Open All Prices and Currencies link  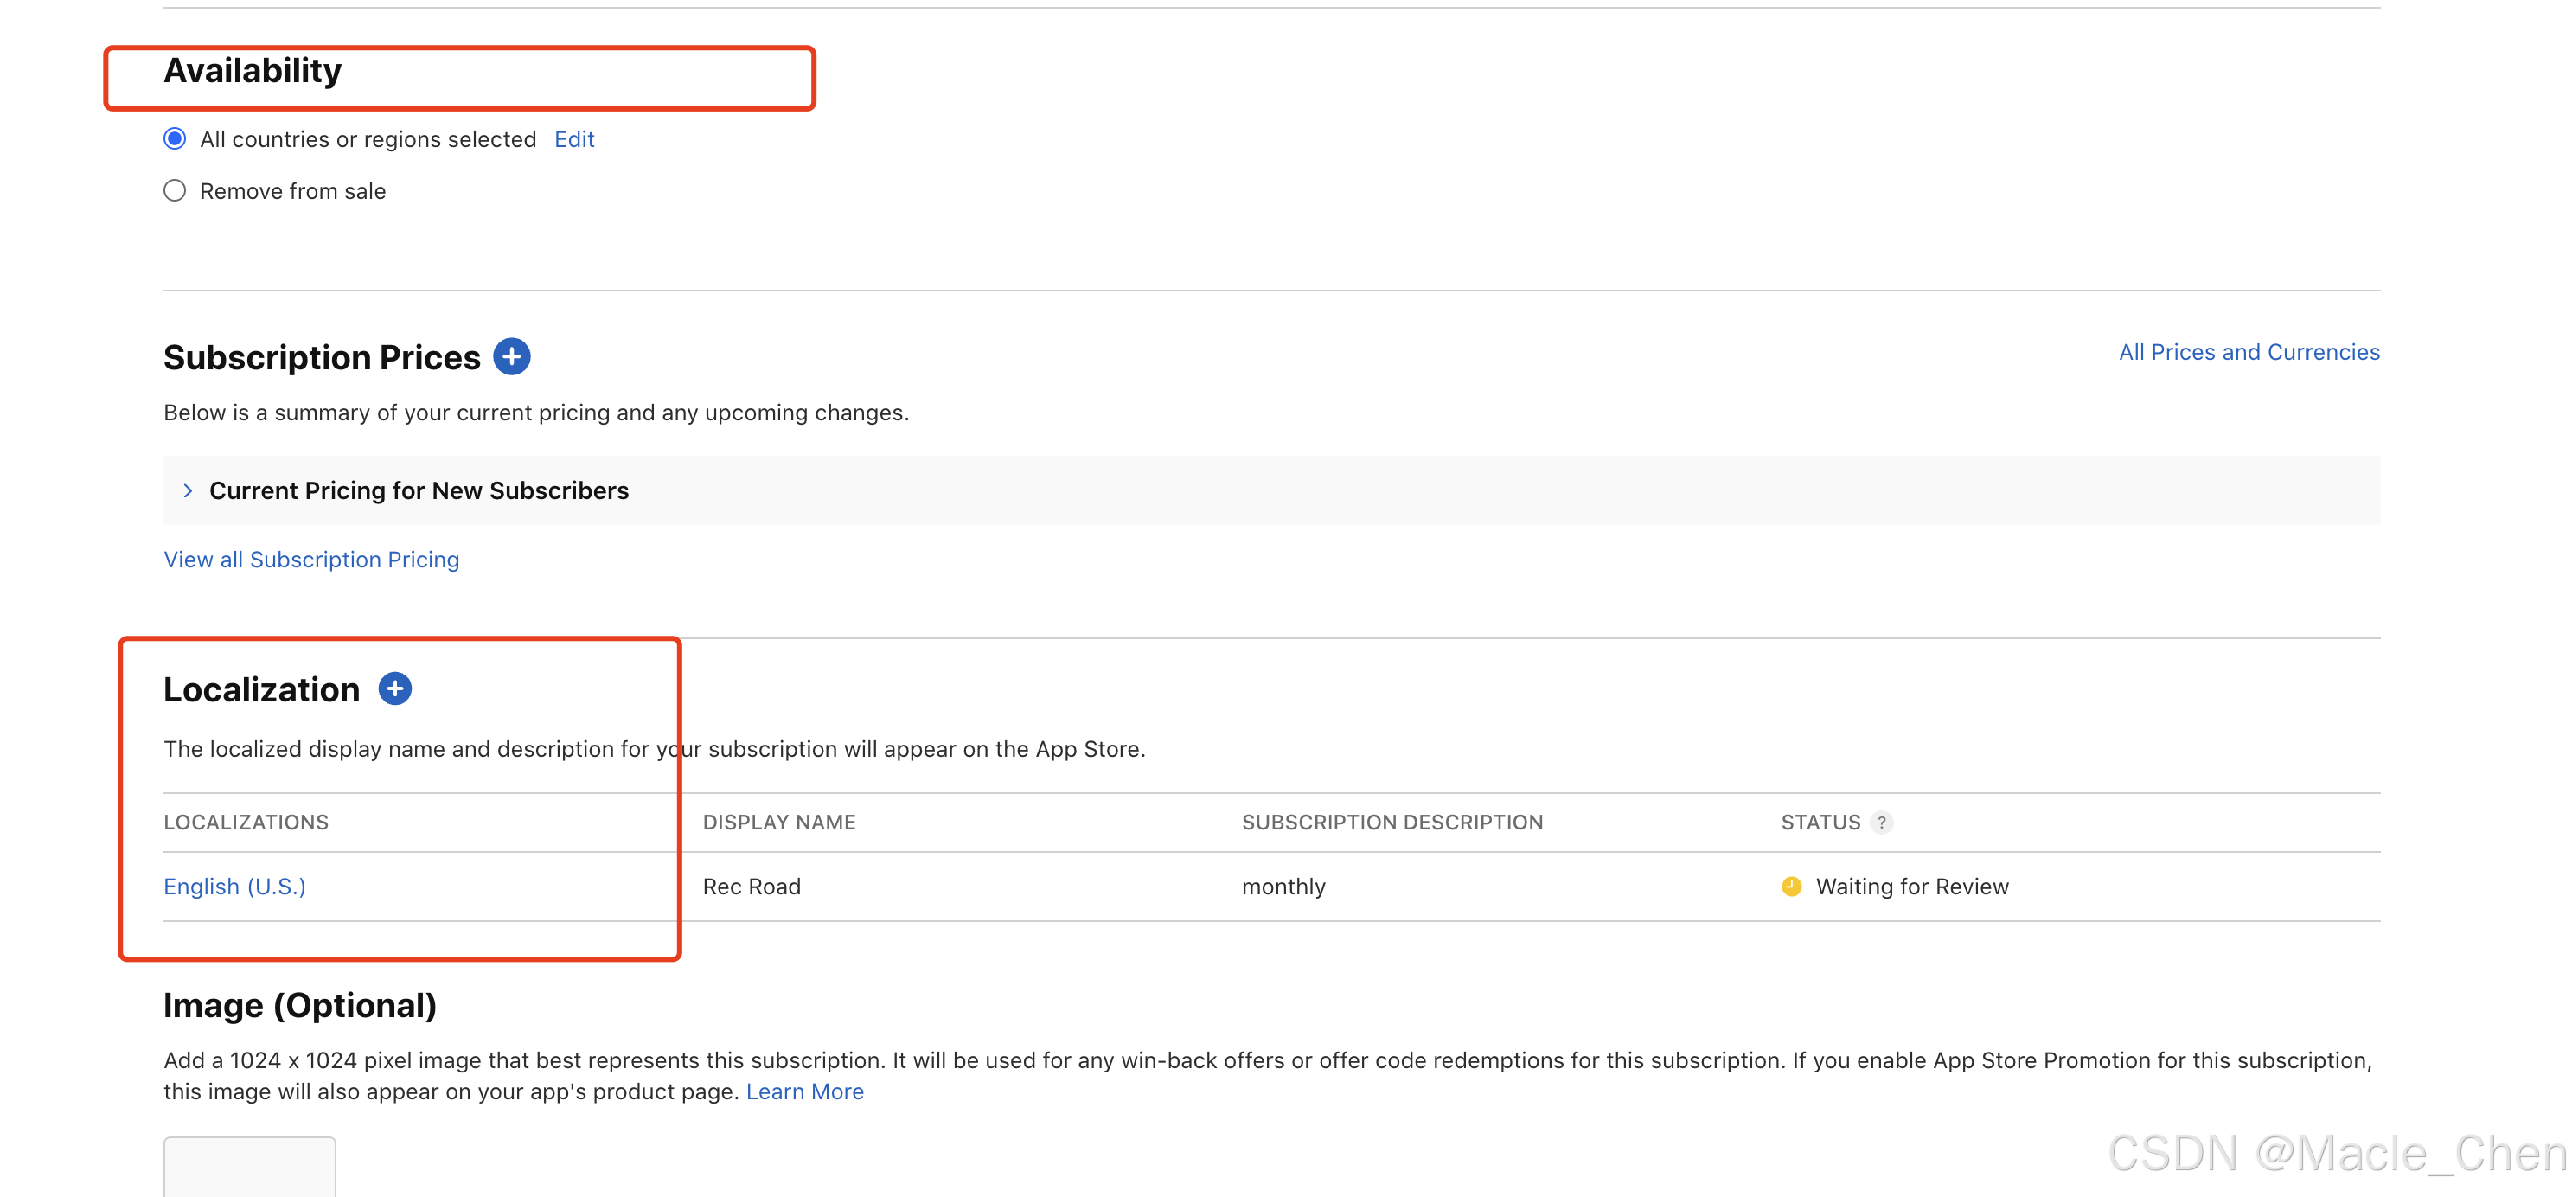click(x=2249, y=352)
